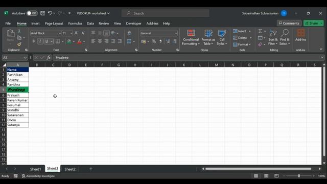Align text to the left

click(93, 41)
